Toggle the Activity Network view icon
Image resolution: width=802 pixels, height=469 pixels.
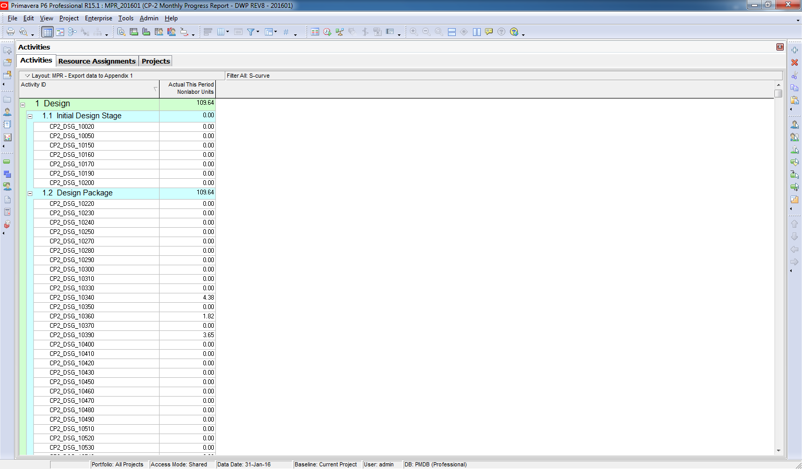[72, 32]
